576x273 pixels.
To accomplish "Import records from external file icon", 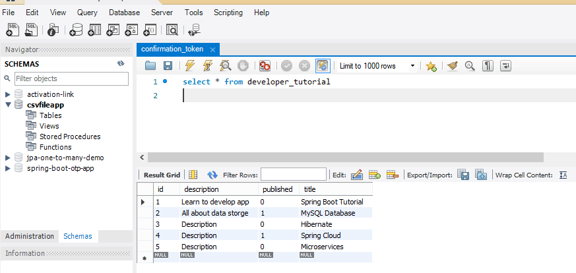I will click(481, 175).
